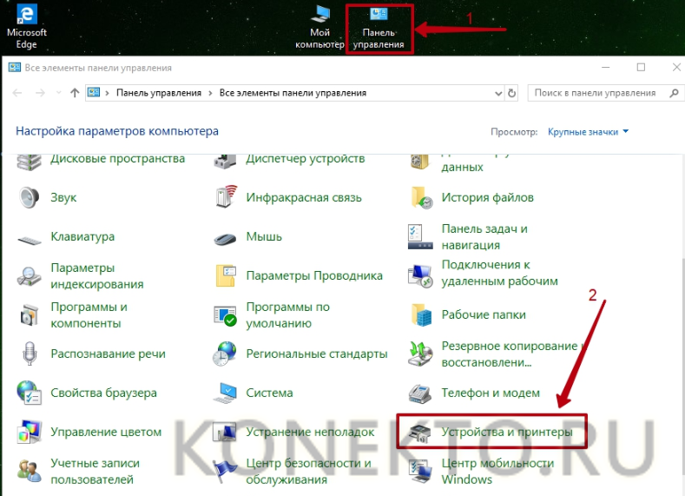Open Microsoft Edge desktop shortcut
Viewport: 685px width, 496px height.
(26, 26)
